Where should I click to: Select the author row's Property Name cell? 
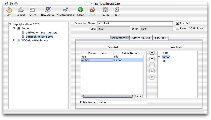(x=97, y=60)
